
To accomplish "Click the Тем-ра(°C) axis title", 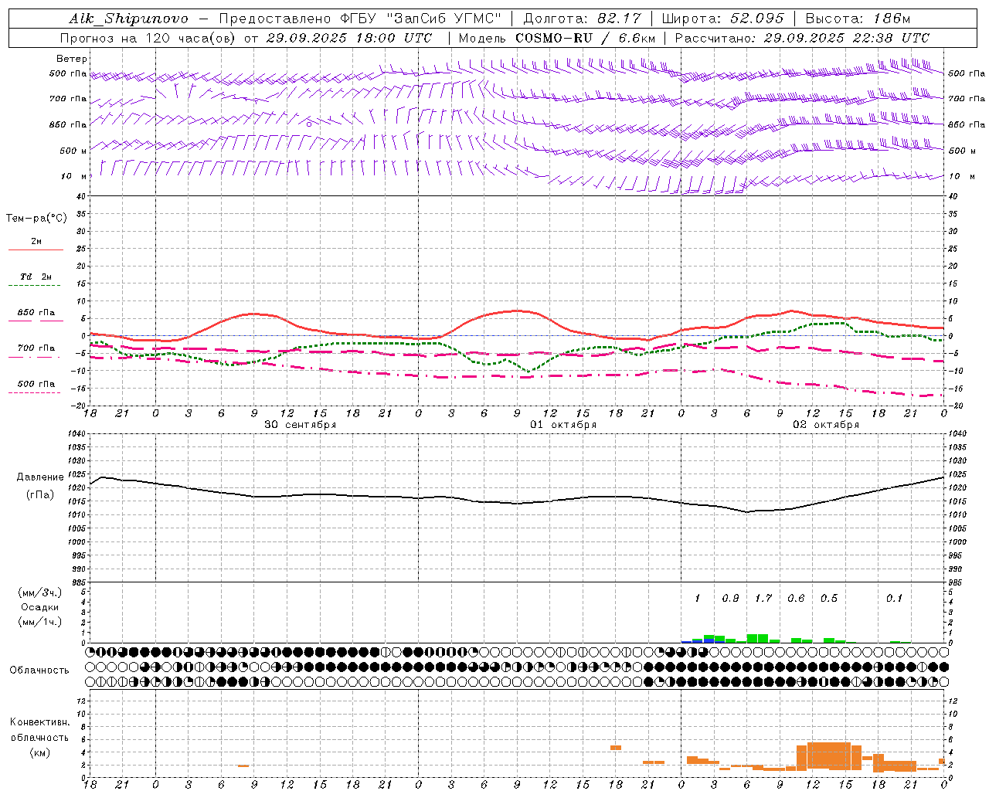I will point(36,218).
